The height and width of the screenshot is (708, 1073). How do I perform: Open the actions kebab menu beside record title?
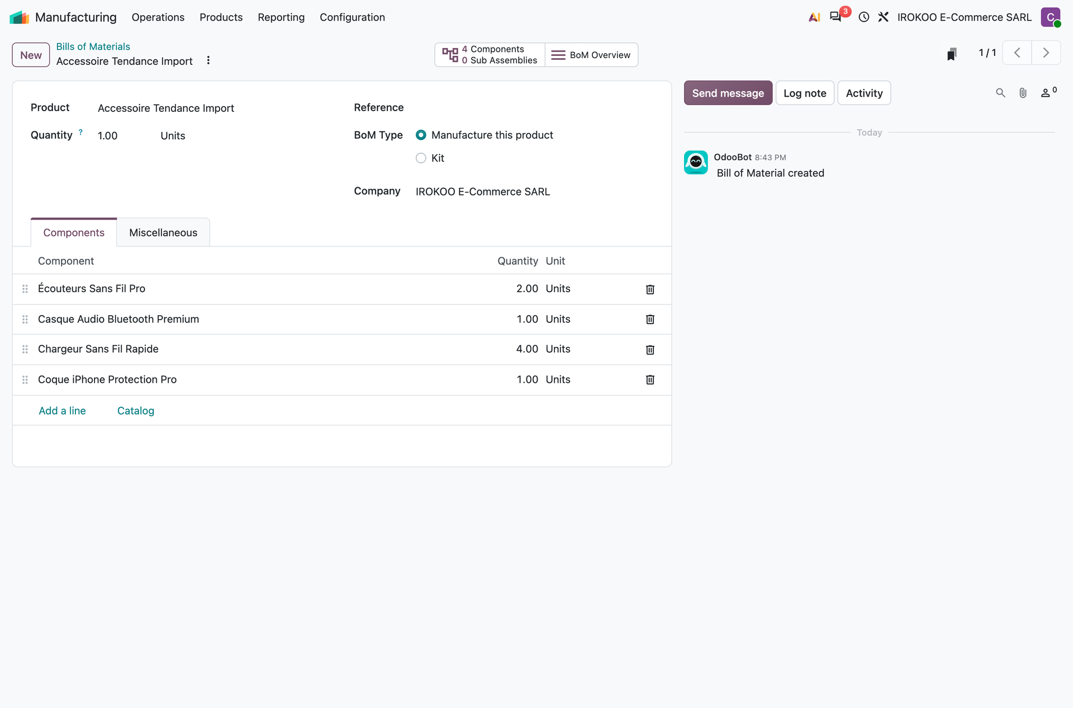208,60
